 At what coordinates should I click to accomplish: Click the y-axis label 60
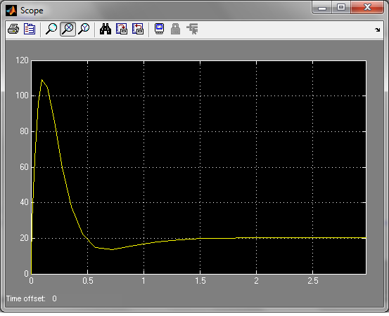click(x=25, y=167)
